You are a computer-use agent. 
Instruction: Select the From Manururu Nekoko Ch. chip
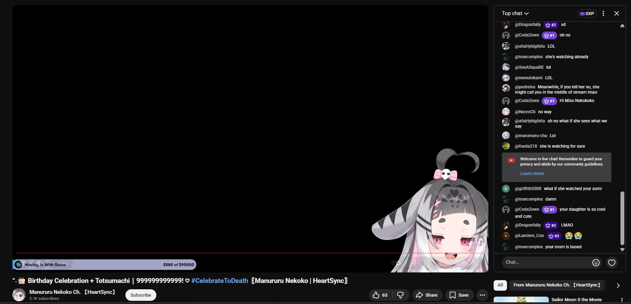tap(557, 285)
